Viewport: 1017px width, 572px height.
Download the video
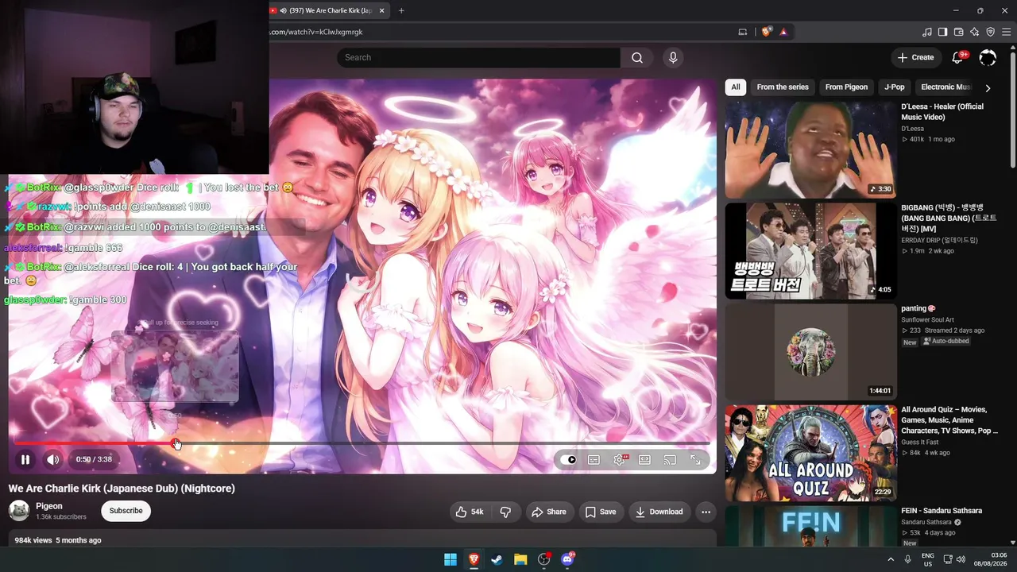click(659, 512)
